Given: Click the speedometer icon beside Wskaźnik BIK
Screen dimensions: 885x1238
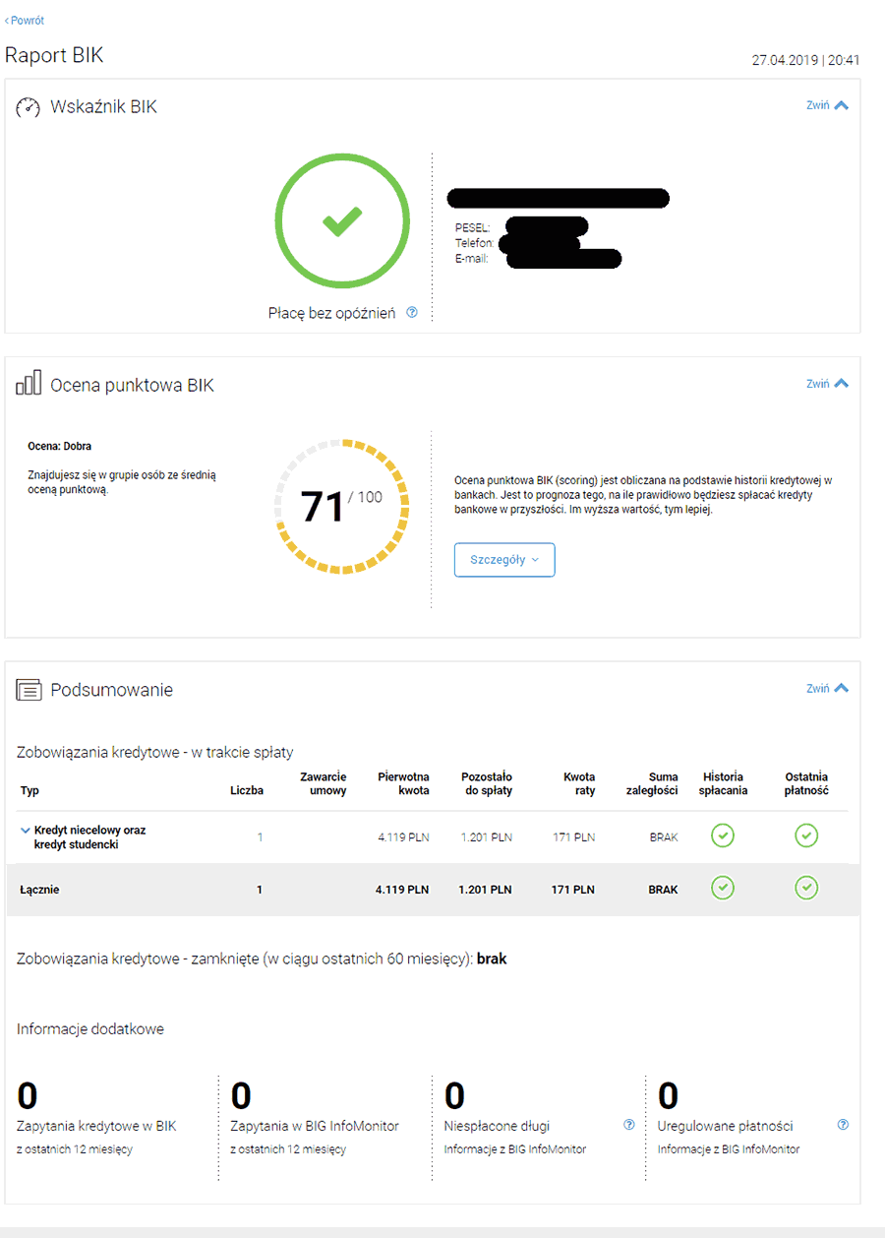Looking at the screenshot, I should [30, 106].
